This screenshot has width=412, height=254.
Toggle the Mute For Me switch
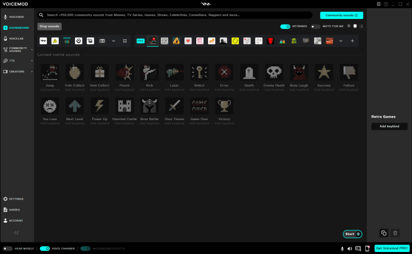point(315,27)
